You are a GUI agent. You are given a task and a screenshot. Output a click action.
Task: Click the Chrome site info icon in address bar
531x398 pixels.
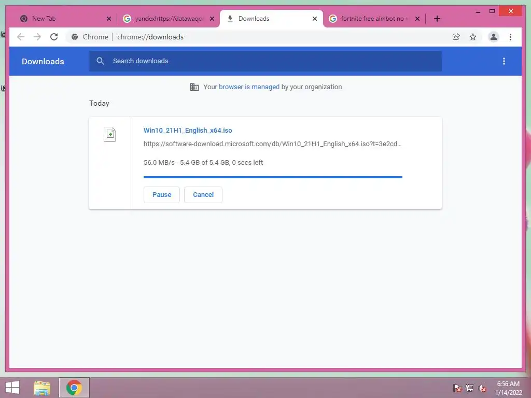click(x=75, y=37)
